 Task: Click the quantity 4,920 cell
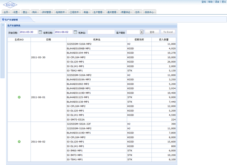click(x=164, y=48)
